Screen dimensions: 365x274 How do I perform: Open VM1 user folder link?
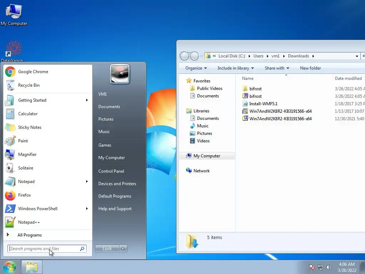[102, 94]
